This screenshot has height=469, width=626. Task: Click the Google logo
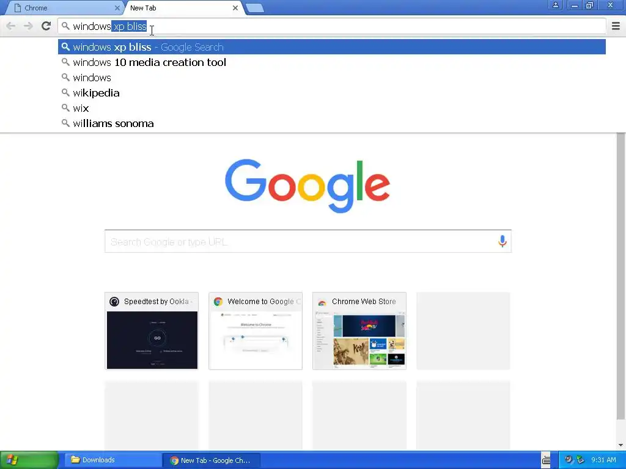307,186
